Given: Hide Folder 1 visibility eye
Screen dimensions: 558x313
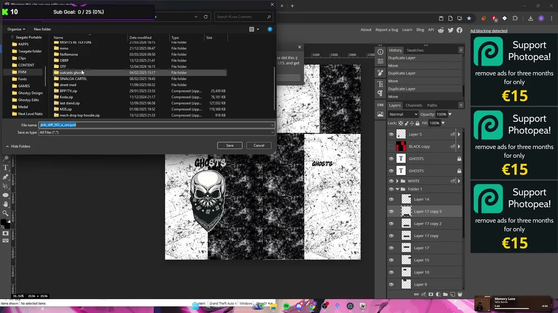Looking at the screenshot, I should (391, 189).
